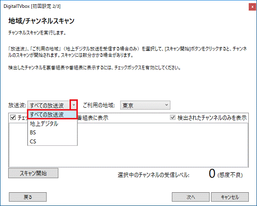The width and height of the screenshot is (257, 206).
Task: Click the (感度不良) status text
Action: tap(230, 175)
